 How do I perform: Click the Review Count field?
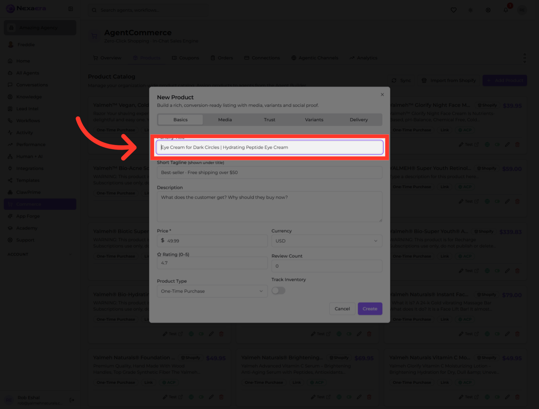point(327,266)
